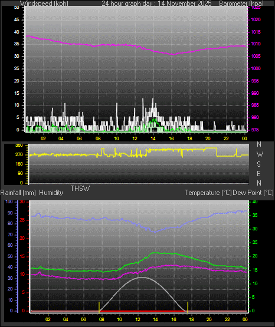
Task: Click the '1005' barometer scale value
Action: (x=256, y=56)
